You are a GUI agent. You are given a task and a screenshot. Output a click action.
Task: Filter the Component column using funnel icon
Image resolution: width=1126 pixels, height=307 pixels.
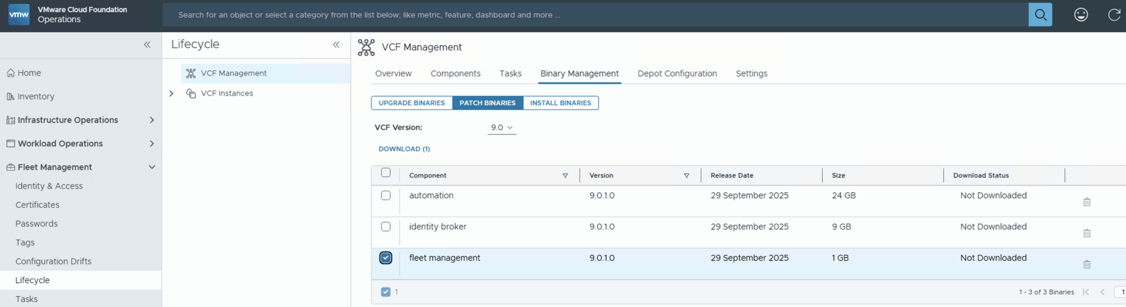point(565,175)
